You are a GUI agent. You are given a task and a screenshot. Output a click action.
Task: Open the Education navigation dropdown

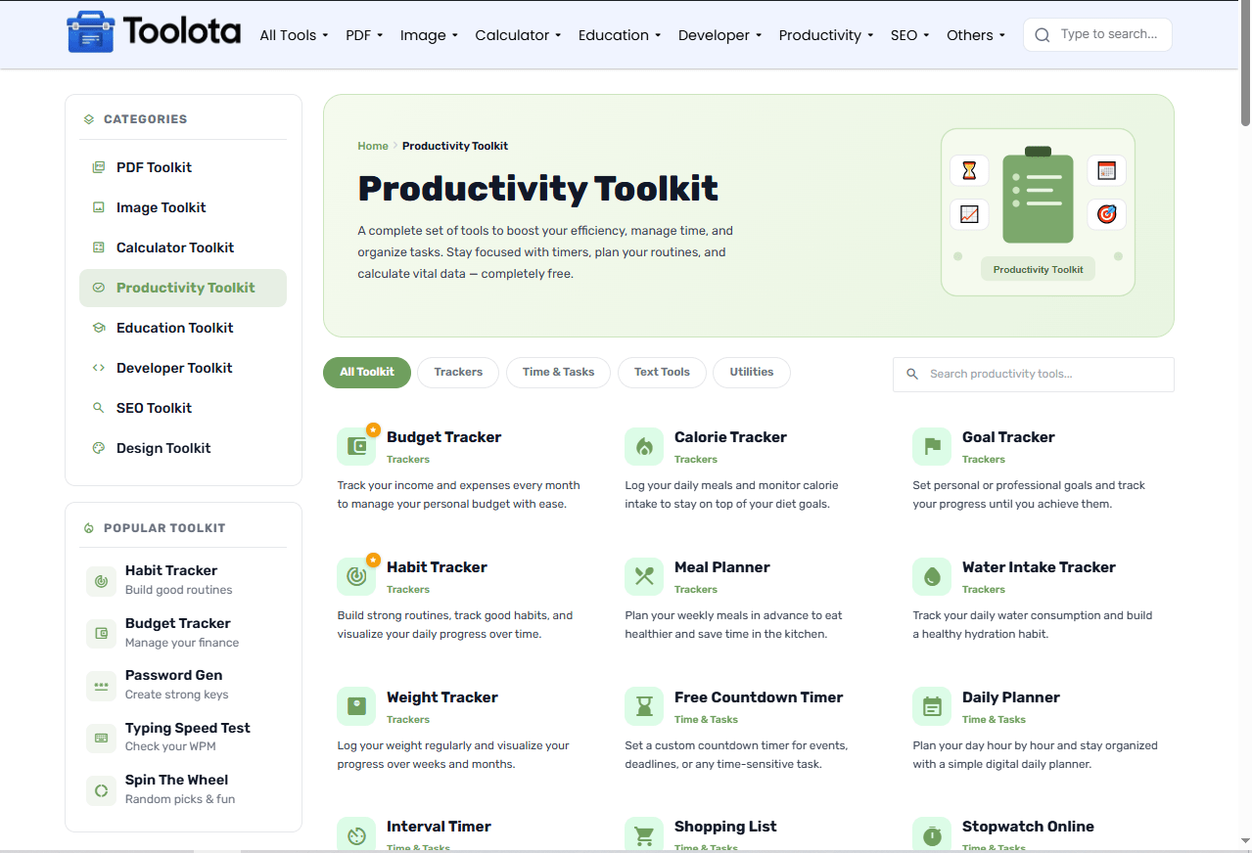[620, 35]
